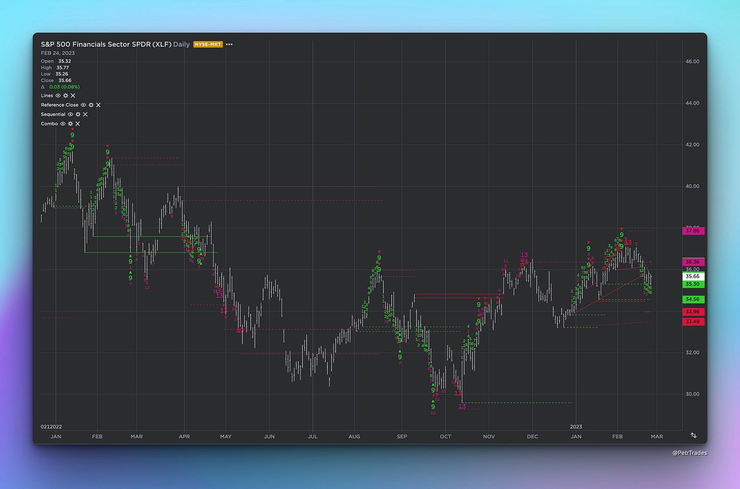The width and height of the screenshot is (740, 489).
Task: Click the 0.03 (0.08%) change value
Action: click(65, 87)
